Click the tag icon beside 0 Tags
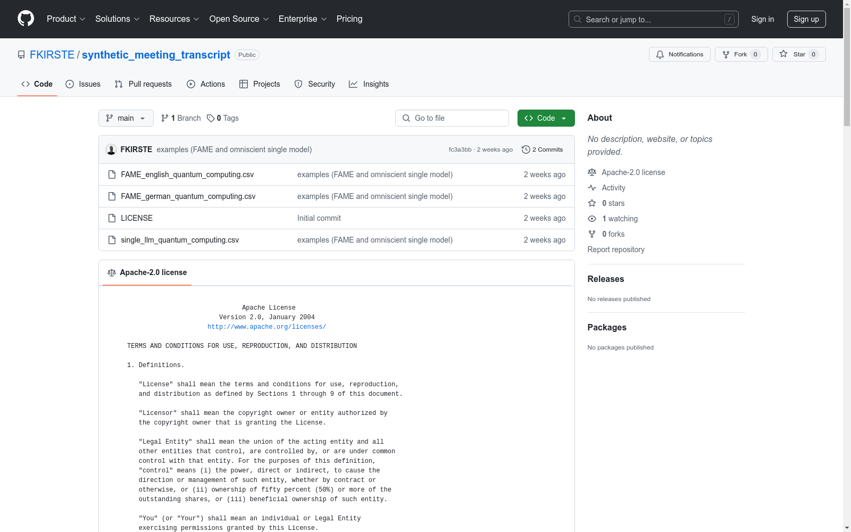This screenshot has width=851, height=532. tap(211, 118)
